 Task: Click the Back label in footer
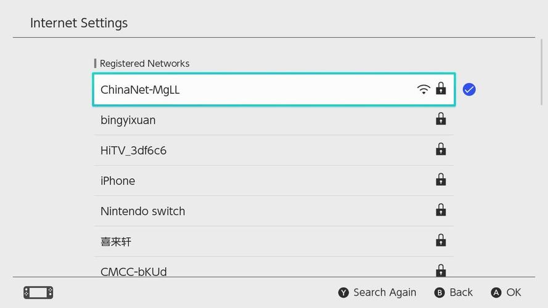[x=461, y=292]
